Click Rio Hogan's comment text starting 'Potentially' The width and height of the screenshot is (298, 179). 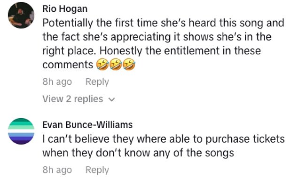click(x=164, y=44)
